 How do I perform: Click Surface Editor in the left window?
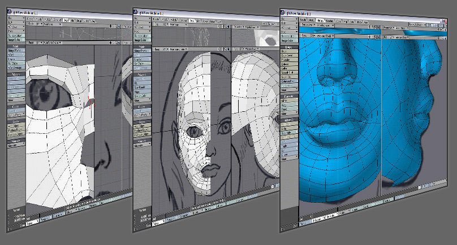pos(16,34)
